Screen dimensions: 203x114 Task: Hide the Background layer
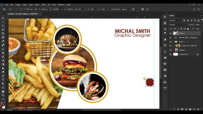pos(170,54)
